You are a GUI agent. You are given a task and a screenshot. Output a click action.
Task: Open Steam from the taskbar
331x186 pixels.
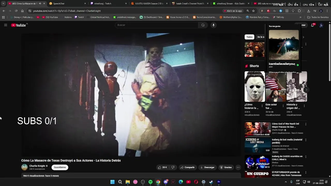(x=211, y=182)
